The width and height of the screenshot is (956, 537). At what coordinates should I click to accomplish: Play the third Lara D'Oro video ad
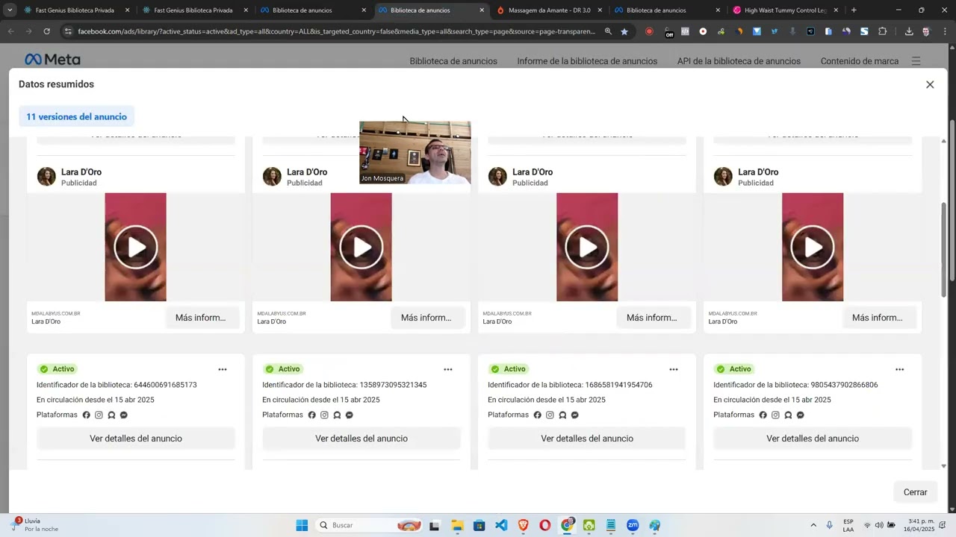pos(587,247)
